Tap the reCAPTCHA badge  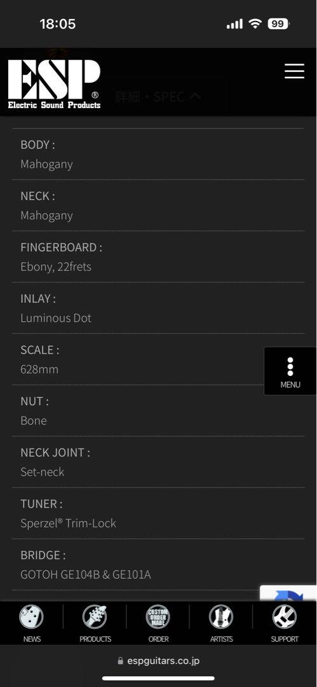coord(288,593)
